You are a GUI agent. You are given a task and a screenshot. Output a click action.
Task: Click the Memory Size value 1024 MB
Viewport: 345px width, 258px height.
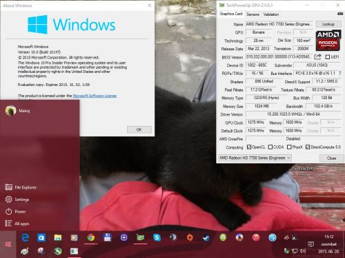tap(262, 106)
